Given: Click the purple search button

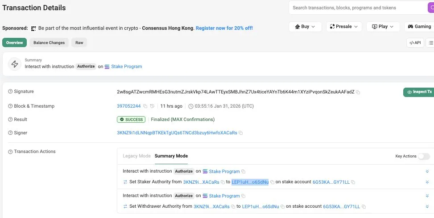Looking at the screenshot, I should click(x=430, y=8).
